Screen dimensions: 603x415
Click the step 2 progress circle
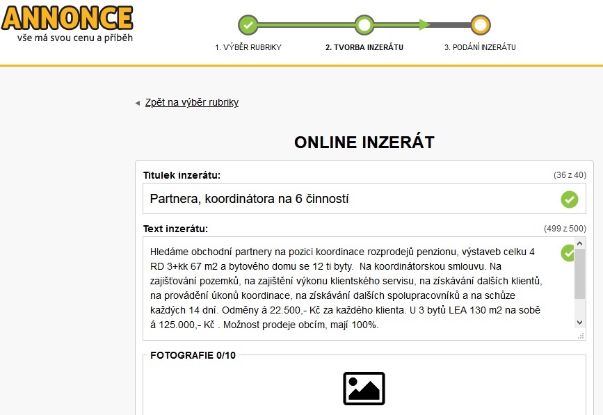(364, 25)
